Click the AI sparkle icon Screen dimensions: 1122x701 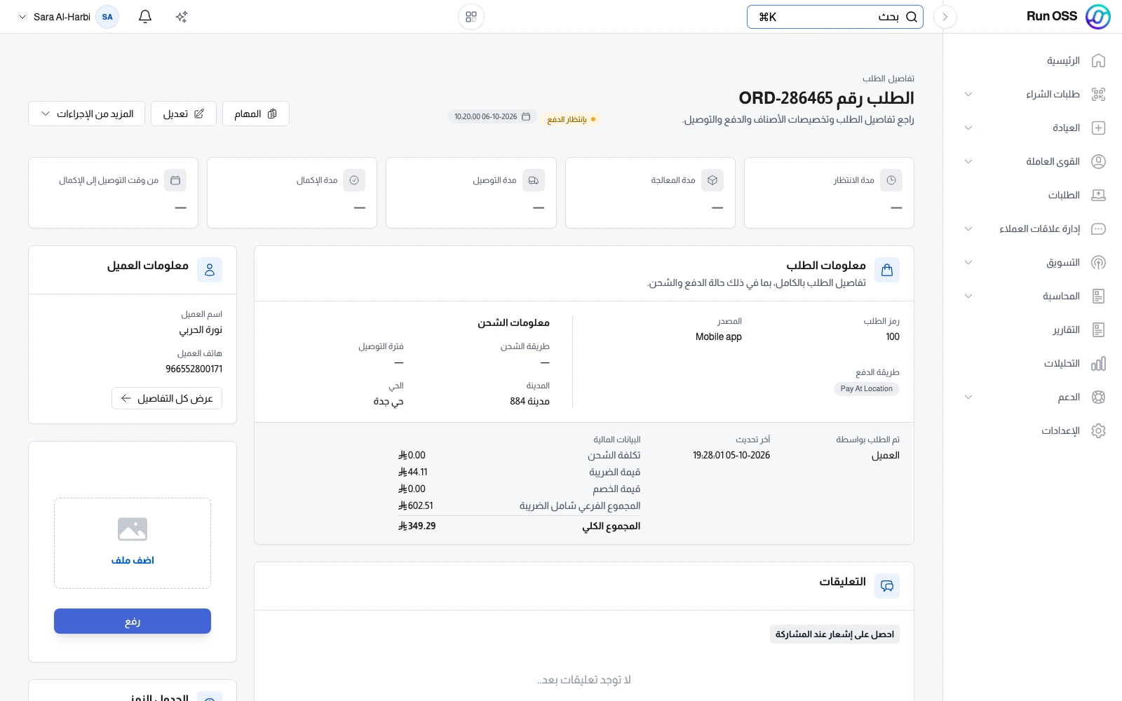182,17
